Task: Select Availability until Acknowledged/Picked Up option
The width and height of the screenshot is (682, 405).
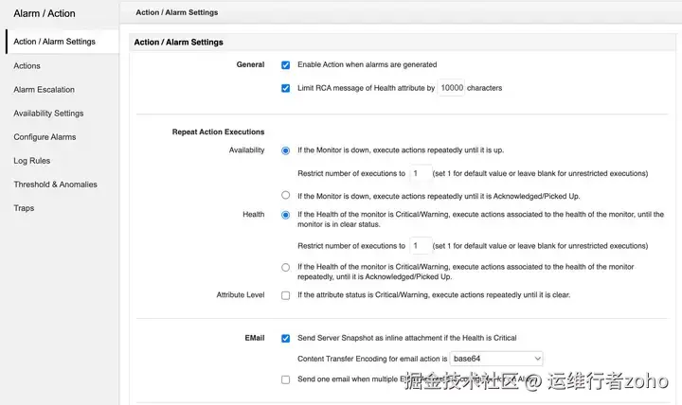Action: pos(285,196)
